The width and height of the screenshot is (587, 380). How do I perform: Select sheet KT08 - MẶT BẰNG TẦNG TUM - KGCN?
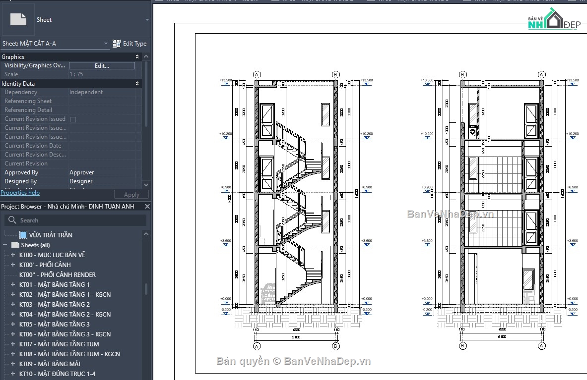[69, 354]
